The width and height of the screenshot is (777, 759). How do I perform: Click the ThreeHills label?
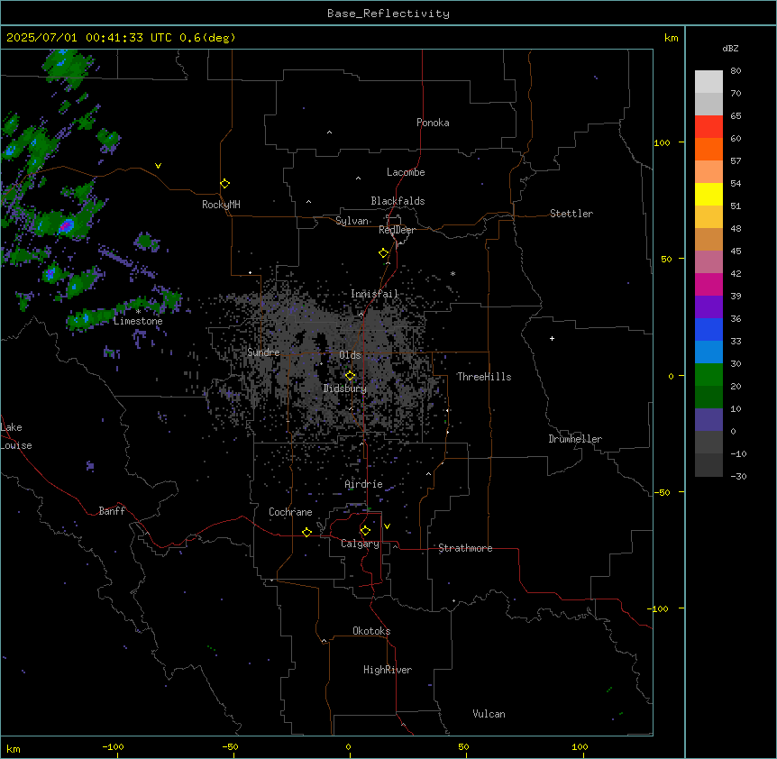484,377
